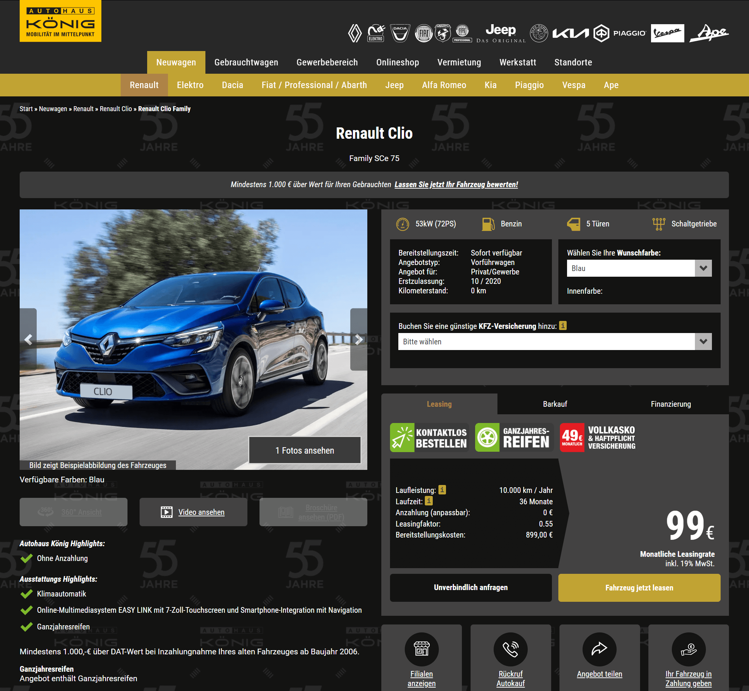The image size is (749, 691).
Task: Open the Wunschfarbe dropdown showing Blau
Action: coord(639,268)
